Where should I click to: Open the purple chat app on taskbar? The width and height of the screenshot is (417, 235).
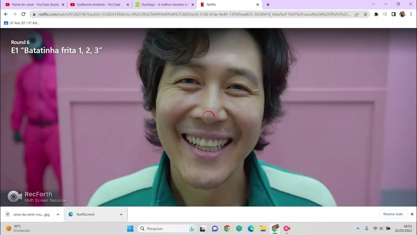pyautogui.click(x=215, y=228)
